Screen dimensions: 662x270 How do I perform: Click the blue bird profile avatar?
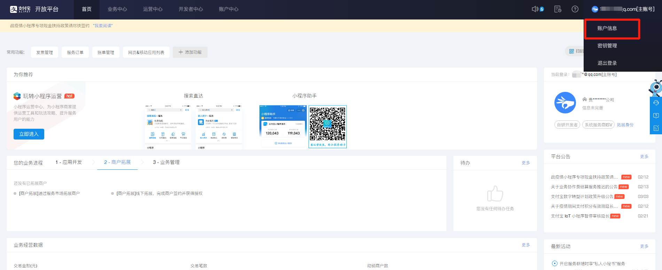[565, 103]
